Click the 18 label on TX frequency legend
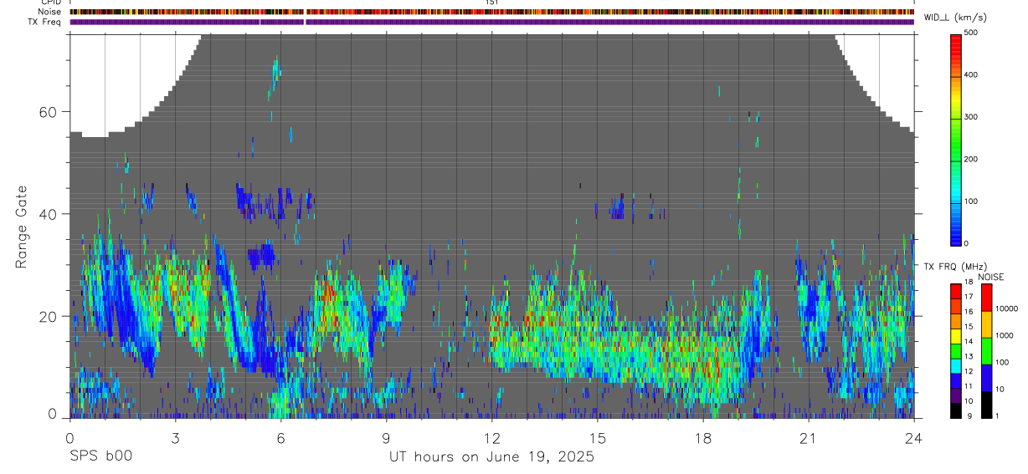 pos(969,283)
